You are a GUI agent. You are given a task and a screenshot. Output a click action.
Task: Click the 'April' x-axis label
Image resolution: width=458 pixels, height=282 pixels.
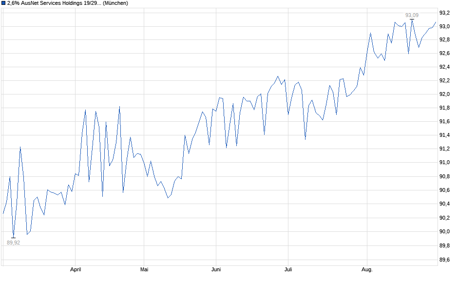click(x=76, y=269)
